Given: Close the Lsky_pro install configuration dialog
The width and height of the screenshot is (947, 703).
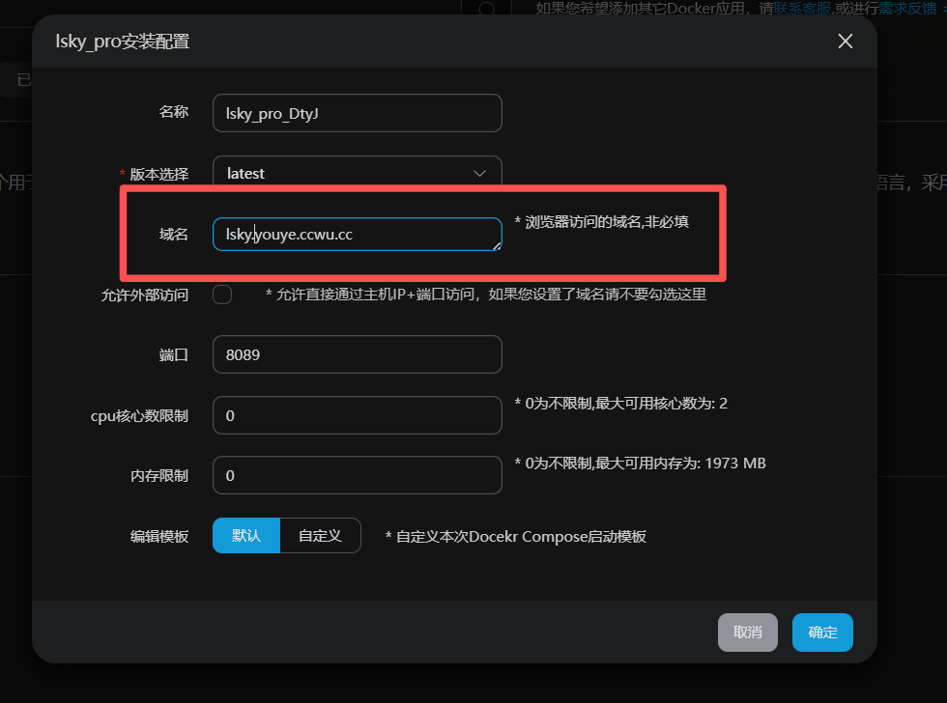Looking at the screenshot, I should coord(845,42).
